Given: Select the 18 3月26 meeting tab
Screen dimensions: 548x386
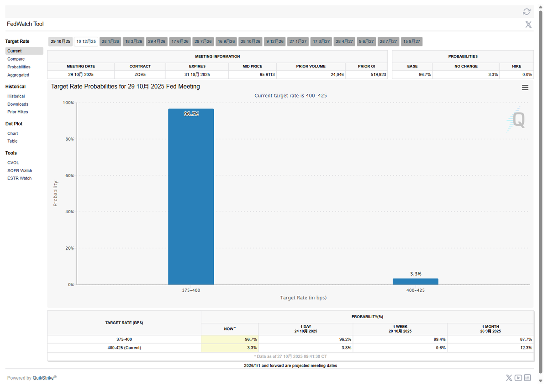Looking at the screenshot, I should point(134,41).
